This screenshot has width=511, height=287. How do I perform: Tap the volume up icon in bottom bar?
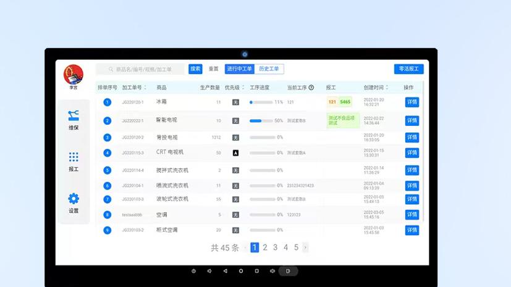272,271
